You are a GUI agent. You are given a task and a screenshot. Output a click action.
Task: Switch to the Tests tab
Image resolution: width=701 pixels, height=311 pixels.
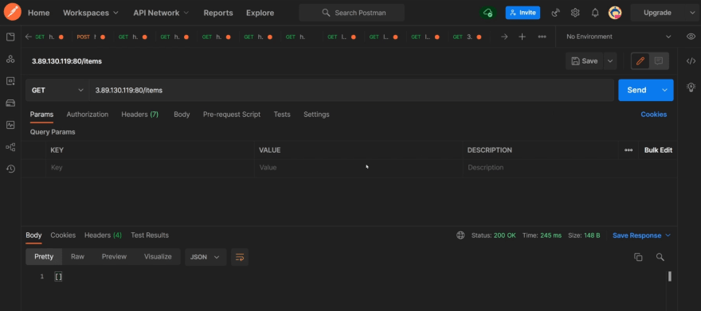pyautogui.click(x=282, y=115)
